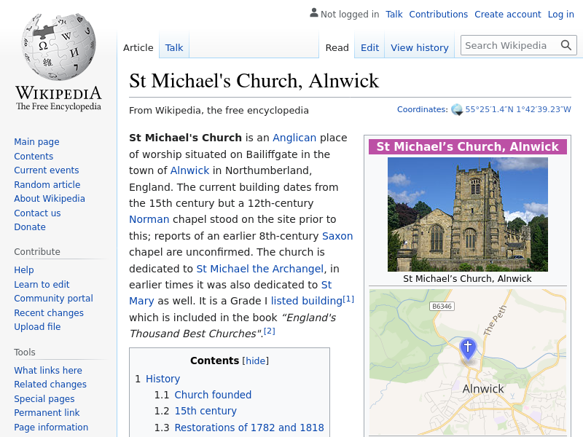
Task: Select the Edit tab
Action: click(x=369, y=47)
